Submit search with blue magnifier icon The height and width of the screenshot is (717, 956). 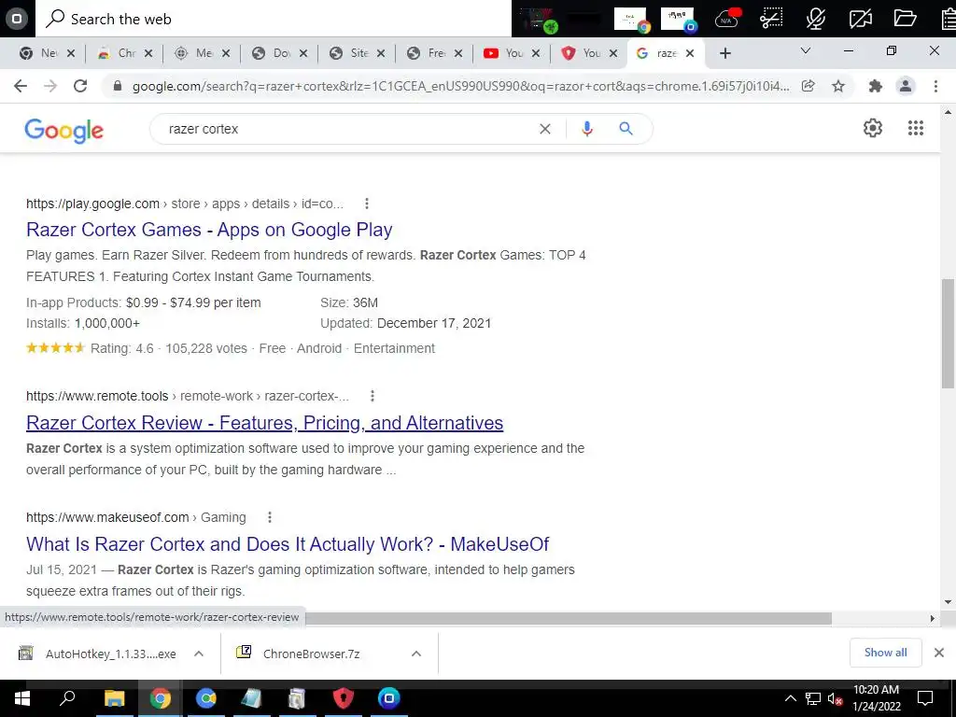click(x=626, y=129)
